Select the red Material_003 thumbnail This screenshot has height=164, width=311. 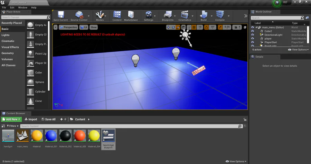(79, 136)
